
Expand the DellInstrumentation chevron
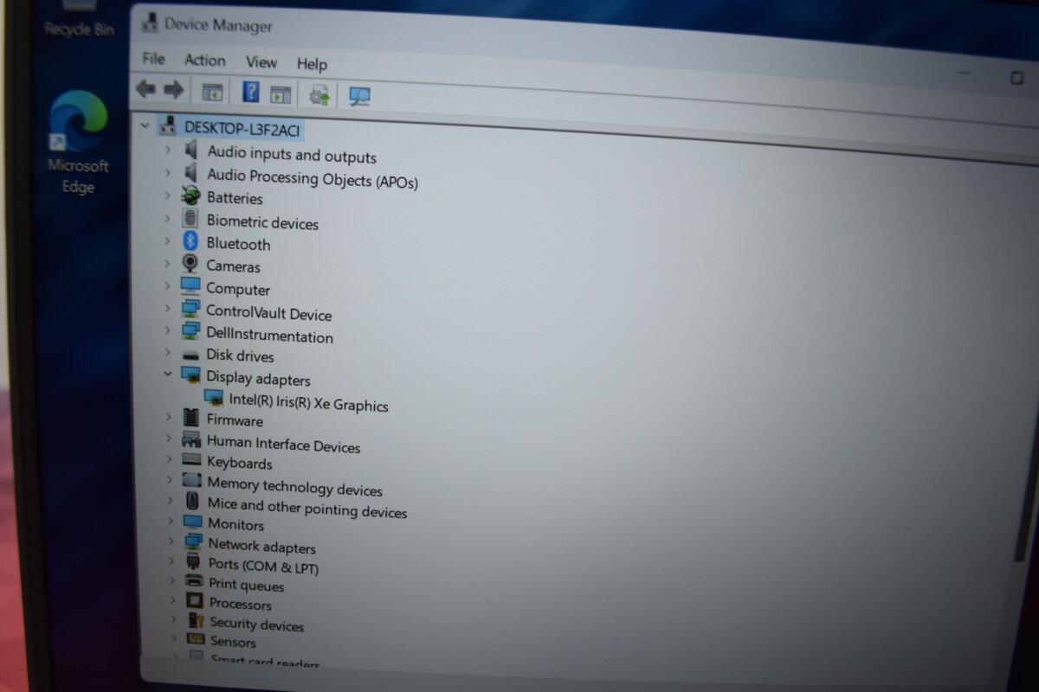tap(167, 330)
